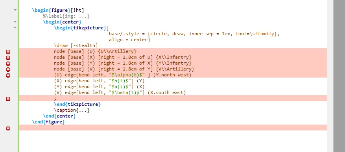
Task: Collapse the \begin{tikzpicture} fold arrow
Action: pyautogui.click(x=15, y=27)
